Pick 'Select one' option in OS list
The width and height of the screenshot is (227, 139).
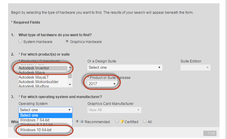(x=46, y=115)
